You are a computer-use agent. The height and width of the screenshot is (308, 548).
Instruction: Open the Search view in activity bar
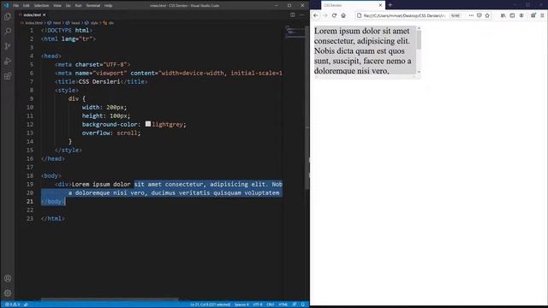coord(8,32)
